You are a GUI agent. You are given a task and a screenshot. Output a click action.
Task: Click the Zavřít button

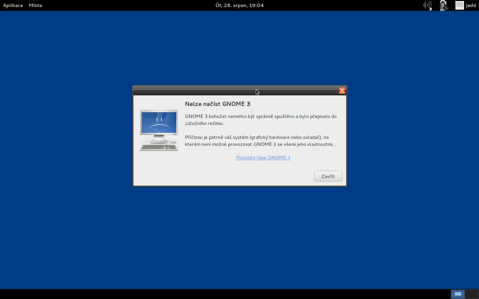tap(328, 176)
